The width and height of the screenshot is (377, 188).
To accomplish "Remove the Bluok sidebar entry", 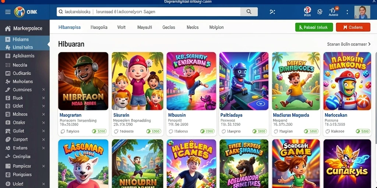I will 43,98.
